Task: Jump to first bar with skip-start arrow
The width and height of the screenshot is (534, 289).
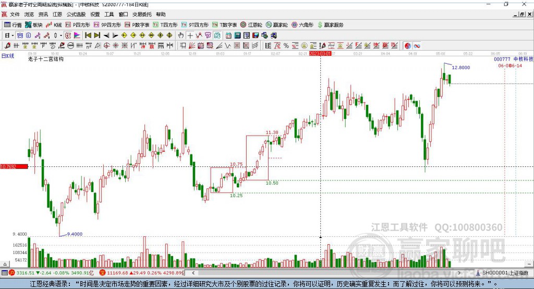Action: [88, 35]
